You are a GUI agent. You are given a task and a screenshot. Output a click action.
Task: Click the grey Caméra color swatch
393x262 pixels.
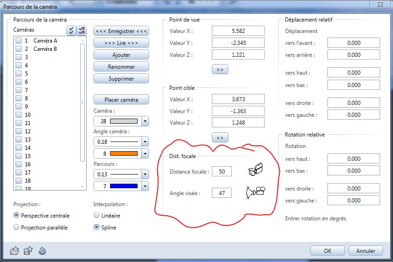[x=124, y=121]
